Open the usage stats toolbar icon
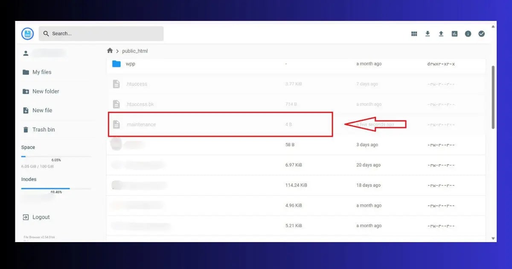Viewport: 512px width, 269px height. [x=454, y=33]
